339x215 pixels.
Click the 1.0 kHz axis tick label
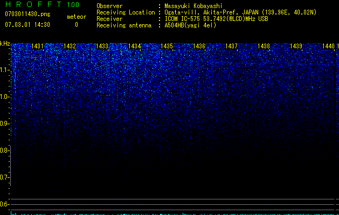tap(4, 97)
